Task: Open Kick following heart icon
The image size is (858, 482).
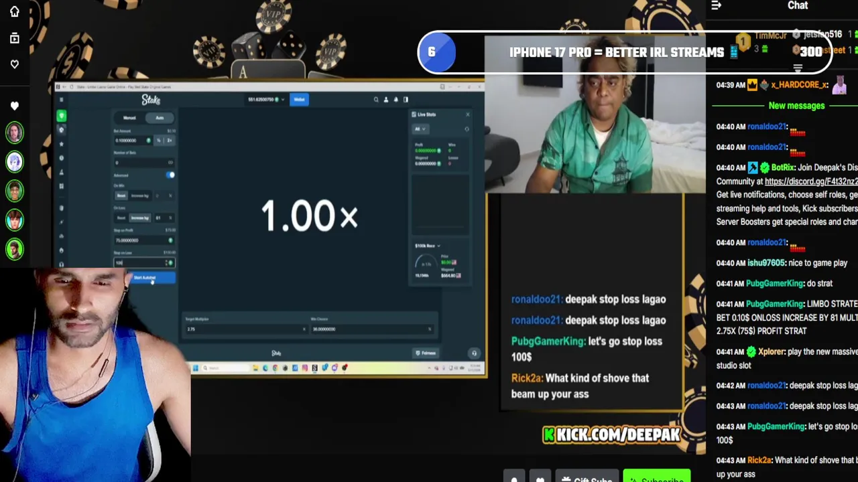Action: coord(14,64)
